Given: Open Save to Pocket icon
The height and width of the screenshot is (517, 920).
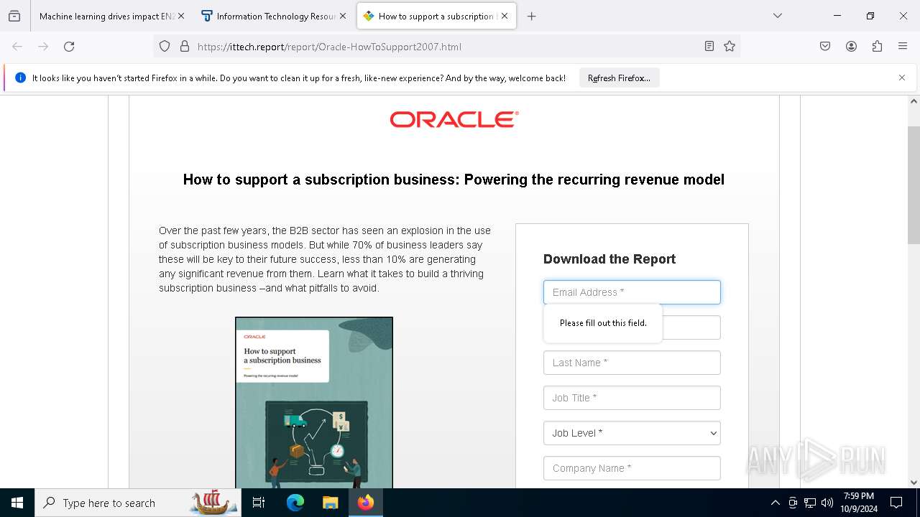Looking at the screenshot, I should click(x=825, y=47).
